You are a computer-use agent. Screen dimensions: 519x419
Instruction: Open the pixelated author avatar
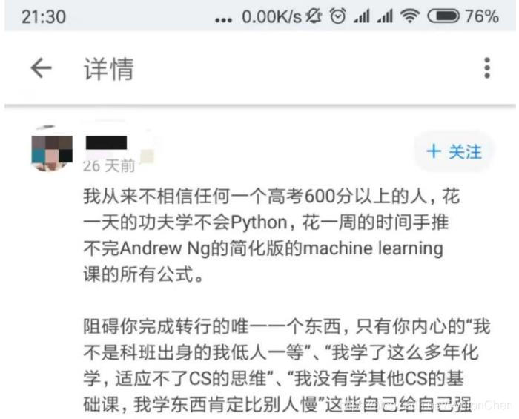pos(52,152)
